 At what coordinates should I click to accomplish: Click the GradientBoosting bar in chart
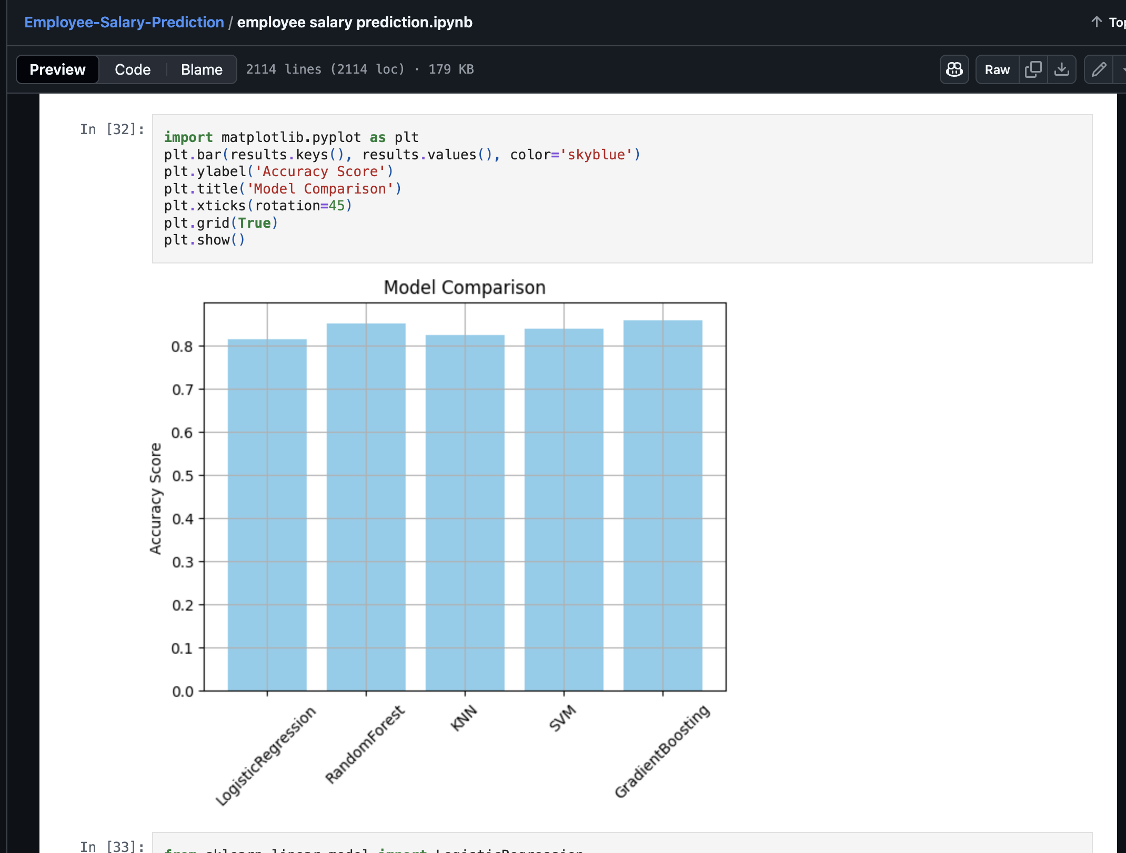(x=662, y=505)
